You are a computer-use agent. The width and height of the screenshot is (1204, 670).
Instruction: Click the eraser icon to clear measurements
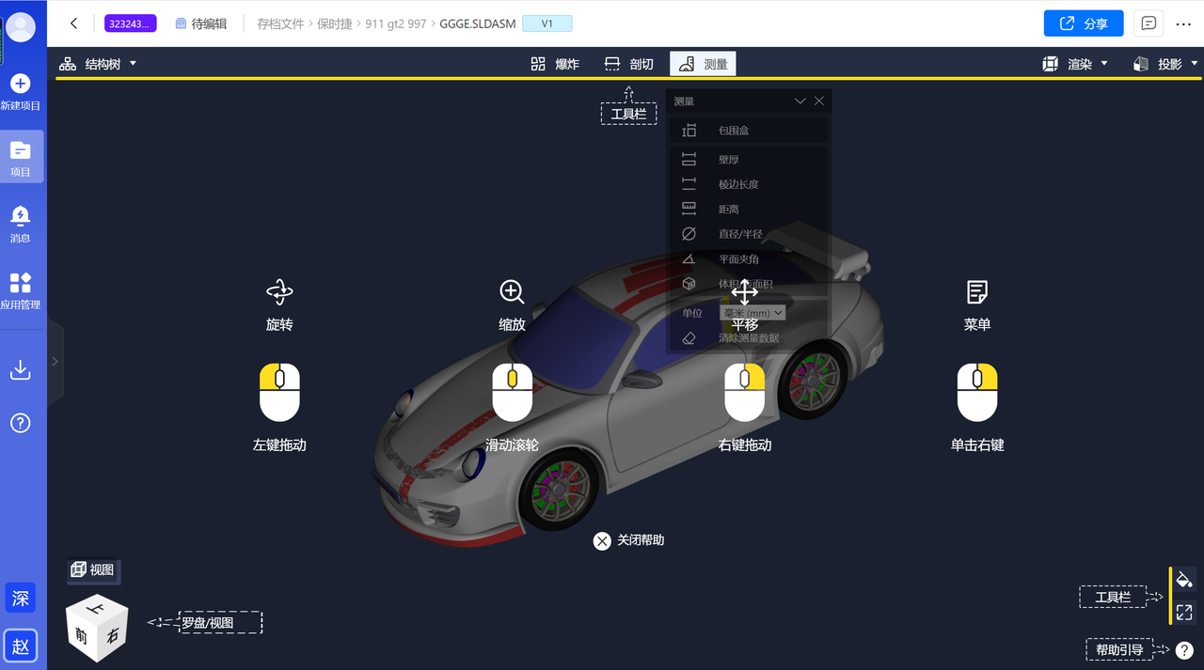(689, 338)
